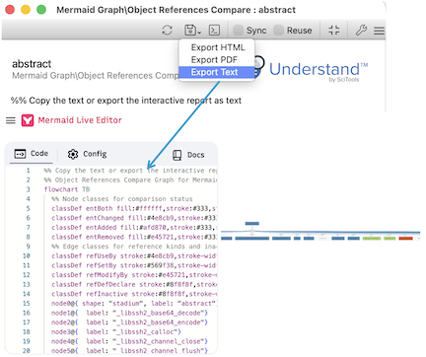
Task: Click the 'classDef refDefDeclare' code line
Action: click(134, 284)
